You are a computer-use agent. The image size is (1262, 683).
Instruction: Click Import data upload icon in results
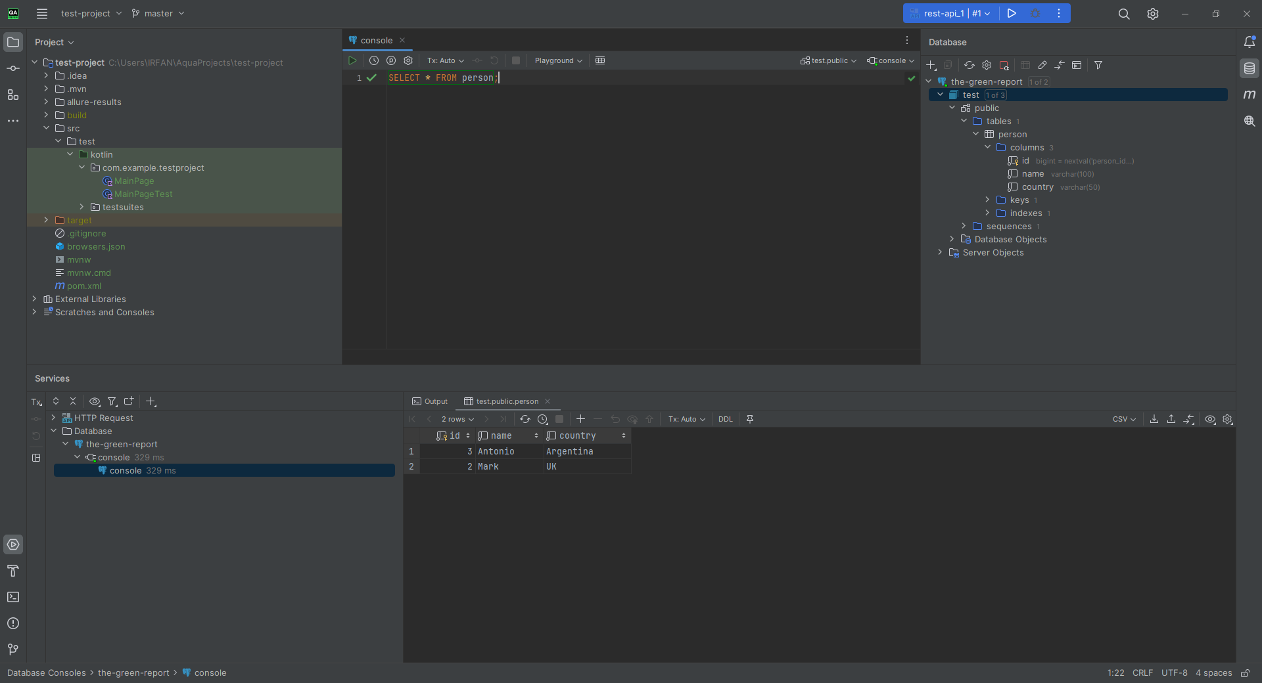pos(1171,419)
